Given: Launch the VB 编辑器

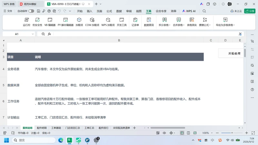Looking at the screenshot, I should point(50,22).
